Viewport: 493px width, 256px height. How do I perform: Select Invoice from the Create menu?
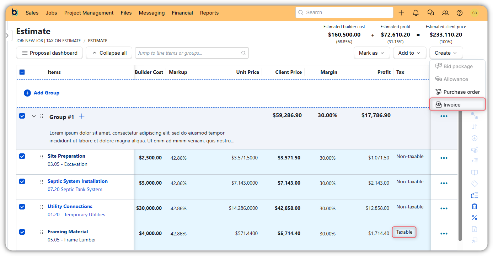(x=457, y=105)
